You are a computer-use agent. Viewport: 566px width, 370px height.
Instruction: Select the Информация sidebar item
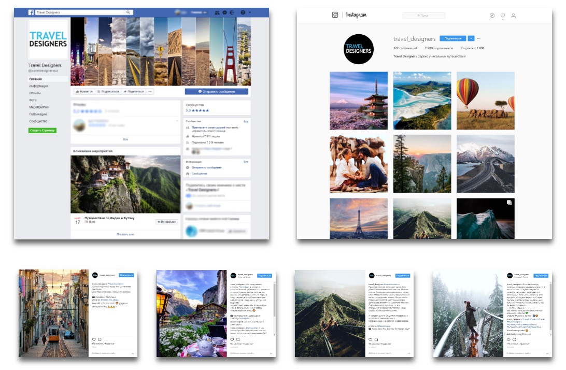pos(39,86)
